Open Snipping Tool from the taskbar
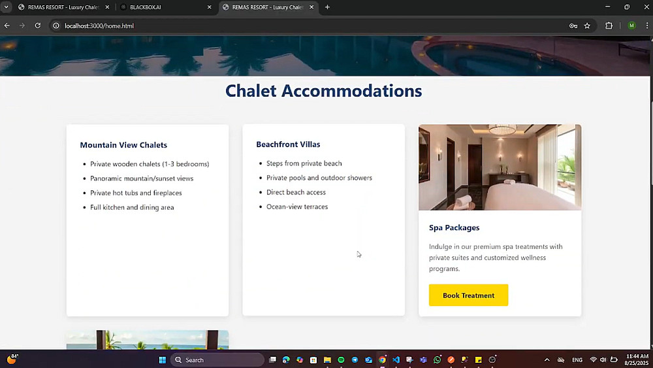 [410, 360]
